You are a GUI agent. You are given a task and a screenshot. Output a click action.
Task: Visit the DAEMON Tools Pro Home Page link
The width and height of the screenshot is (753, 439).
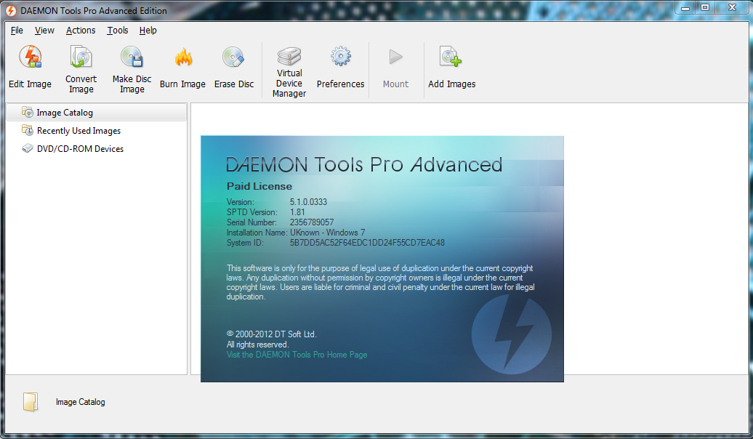(297, 355)
